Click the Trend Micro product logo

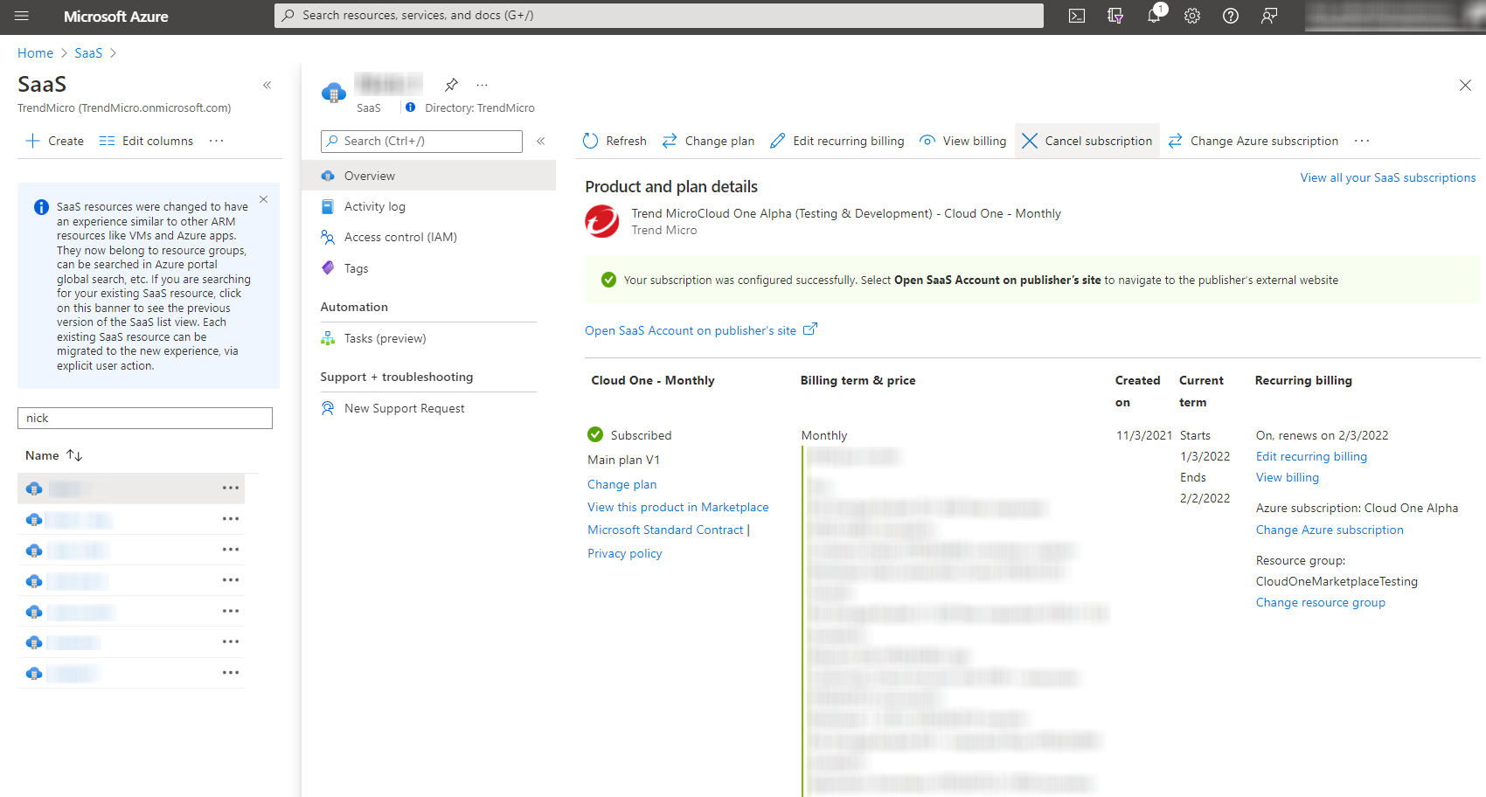click(602, 221)
